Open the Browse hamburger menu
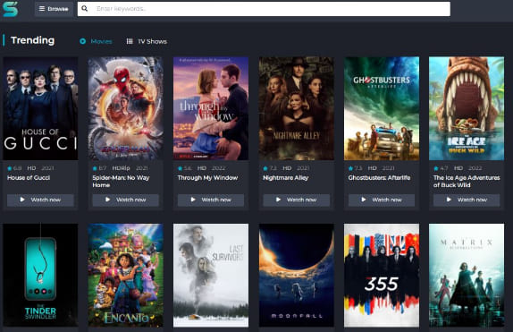The image size is (513, 332). 54,9
